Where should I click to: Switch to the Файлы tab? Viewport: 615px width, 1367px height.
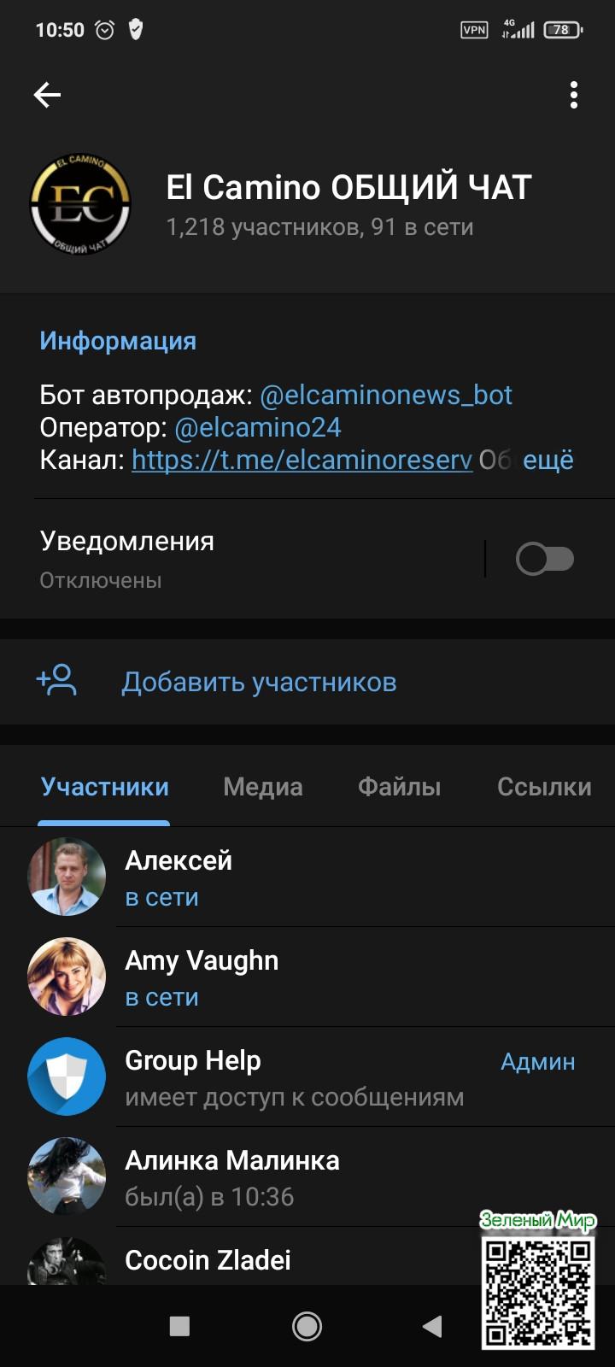click(399, 787)
